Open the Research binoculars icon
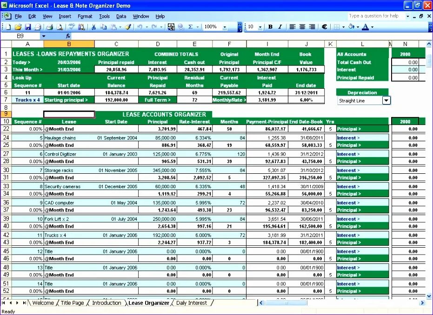Screen dimensions: 433x315 pyautogui.click(x=81, y=27)
